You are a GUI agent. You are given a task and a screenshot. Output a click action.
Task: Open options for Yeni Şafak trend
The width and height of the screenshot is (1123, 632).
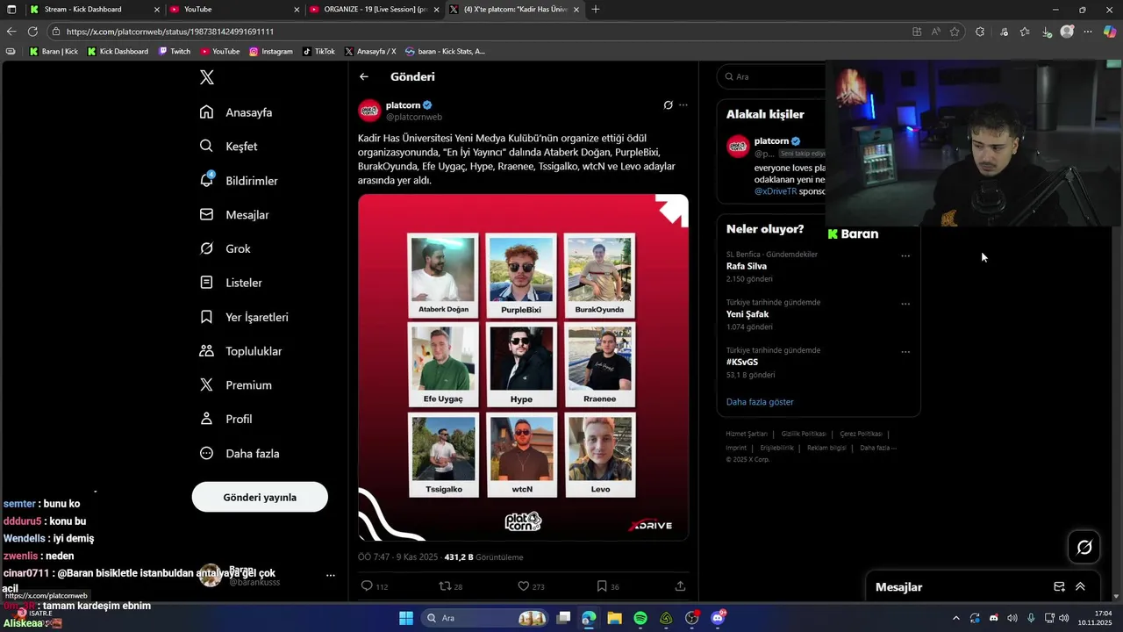point(905,304)
